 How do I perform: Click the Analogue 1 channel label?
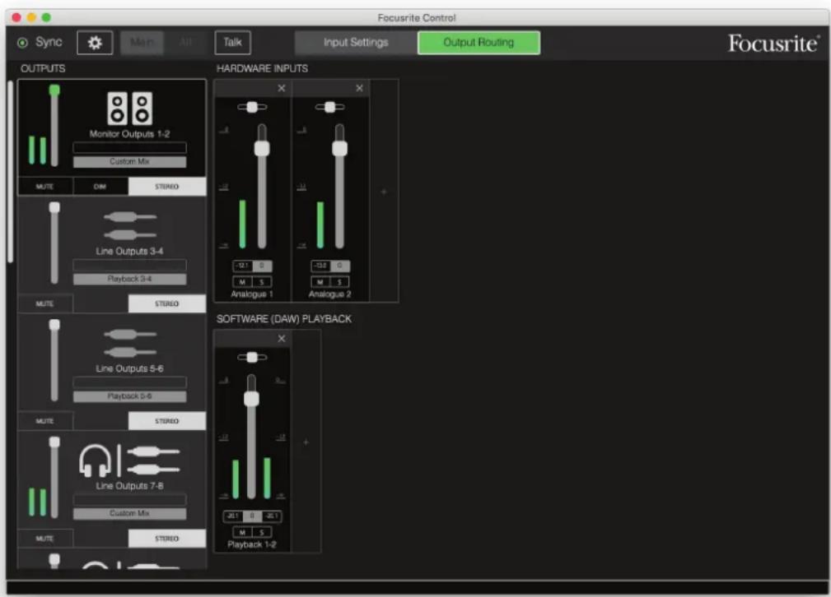tap(252, 294)
